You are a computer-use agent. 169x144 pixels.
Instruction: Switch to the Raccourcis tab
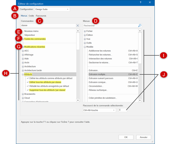(41, 16)
